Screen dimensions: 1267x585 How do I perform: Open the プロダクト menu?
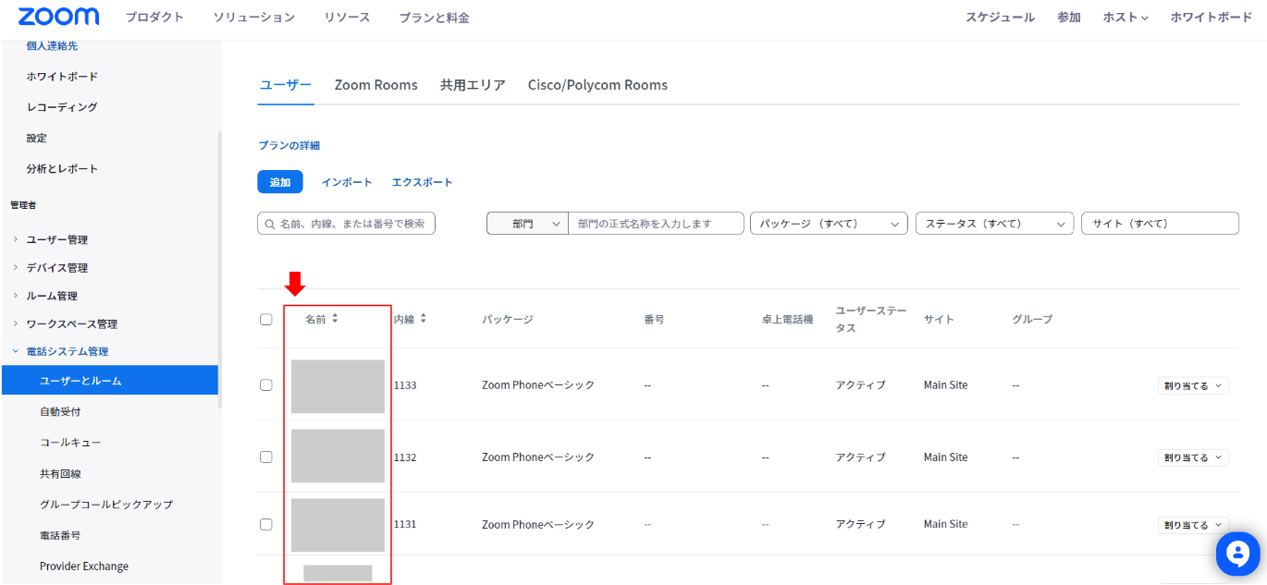click(x=154, y=18)
